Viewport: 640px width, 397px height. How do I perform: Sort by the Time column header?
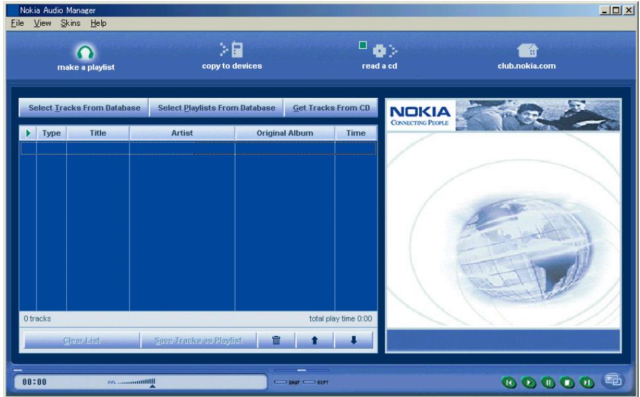(356, 133)
